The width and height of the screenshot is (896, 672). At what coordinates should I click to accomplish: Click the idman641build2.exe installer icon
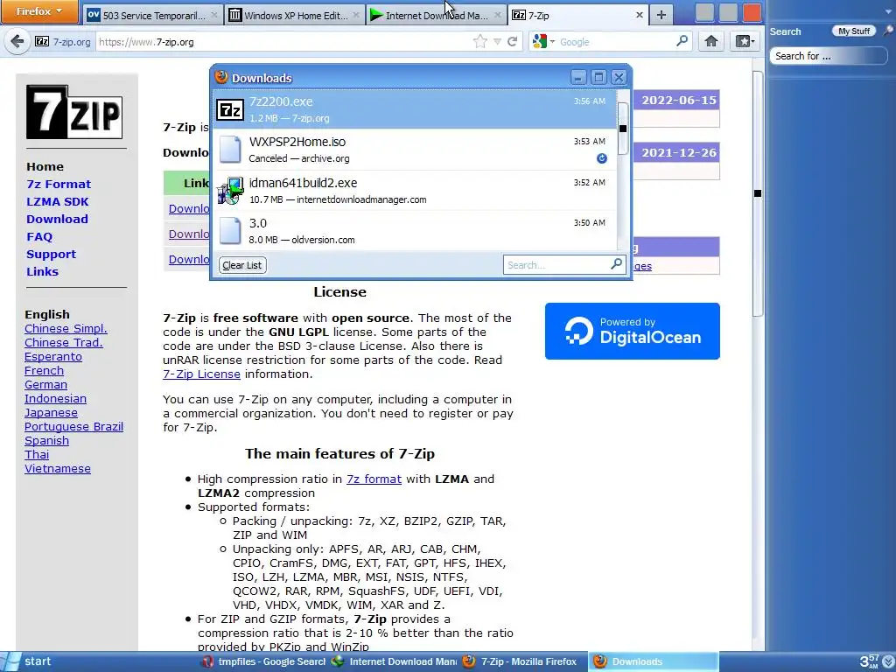[231, 190]
